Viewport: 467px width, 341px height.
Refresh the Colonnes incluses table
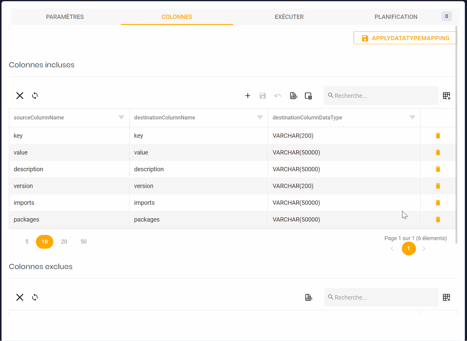tap(35, 96)
